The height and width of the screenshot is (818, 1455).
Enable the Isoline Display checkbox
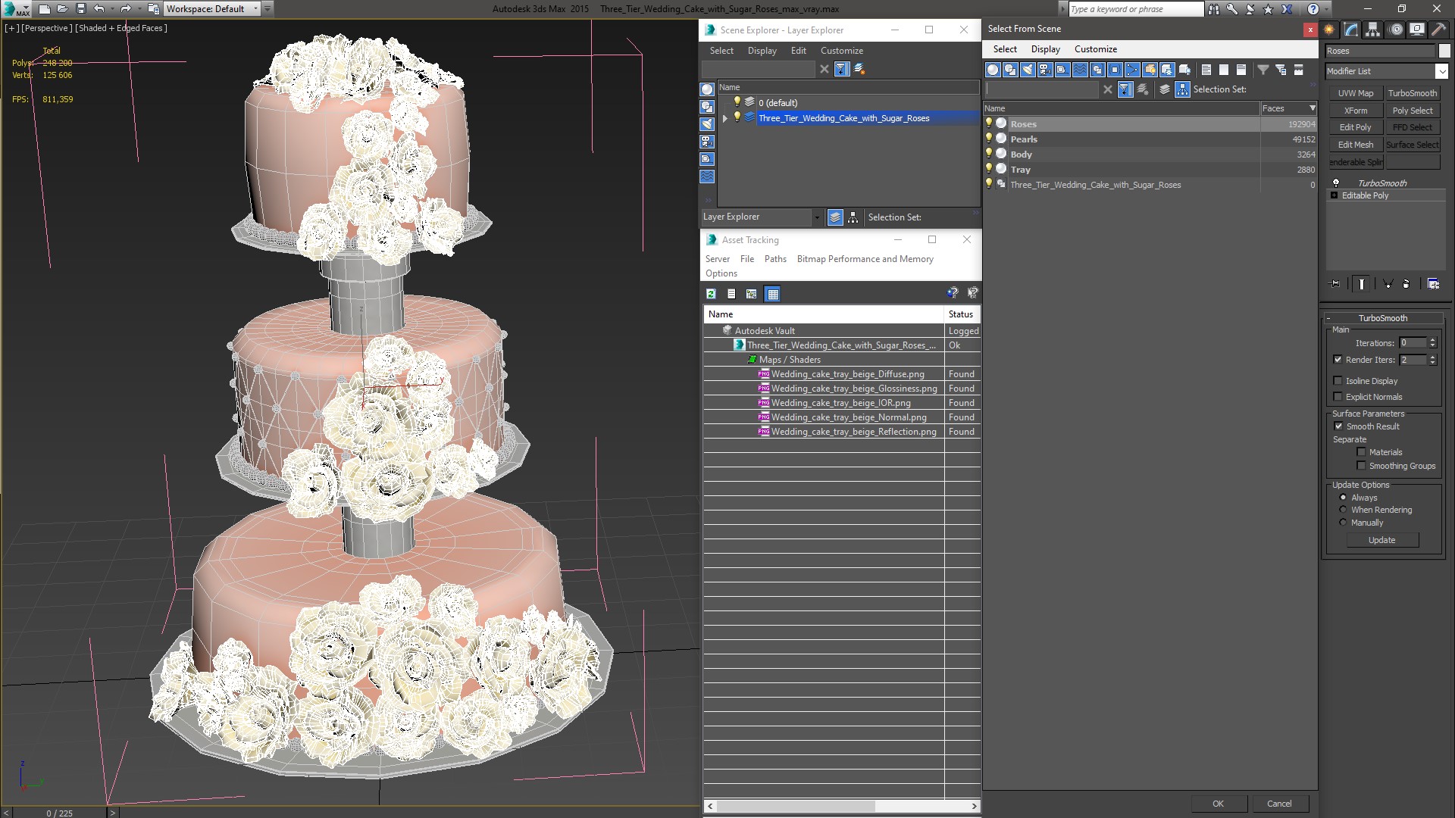pyautogui.click(x=1338, y=381)
